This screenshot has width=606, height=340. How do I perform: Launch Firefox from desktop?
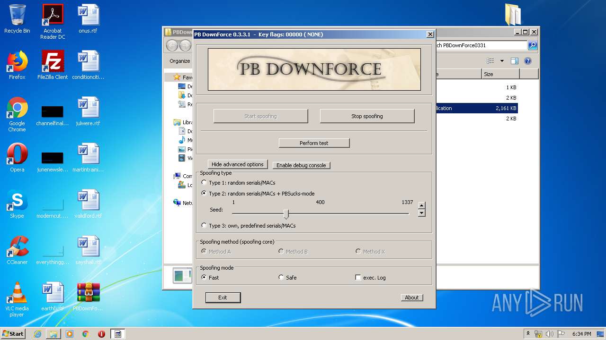17,65
